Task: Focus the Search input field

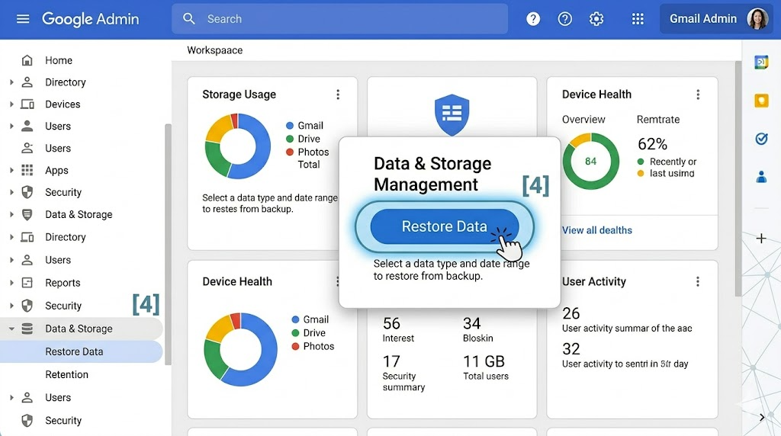Action: (x=339, y=19)
